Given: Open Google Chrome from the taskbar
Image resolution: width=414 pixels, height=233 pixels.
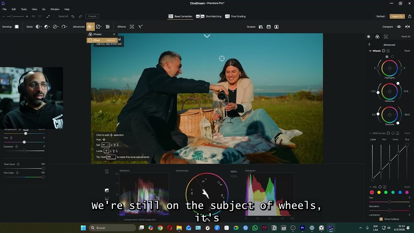Looking at the screenshot, I should [160, 228].
